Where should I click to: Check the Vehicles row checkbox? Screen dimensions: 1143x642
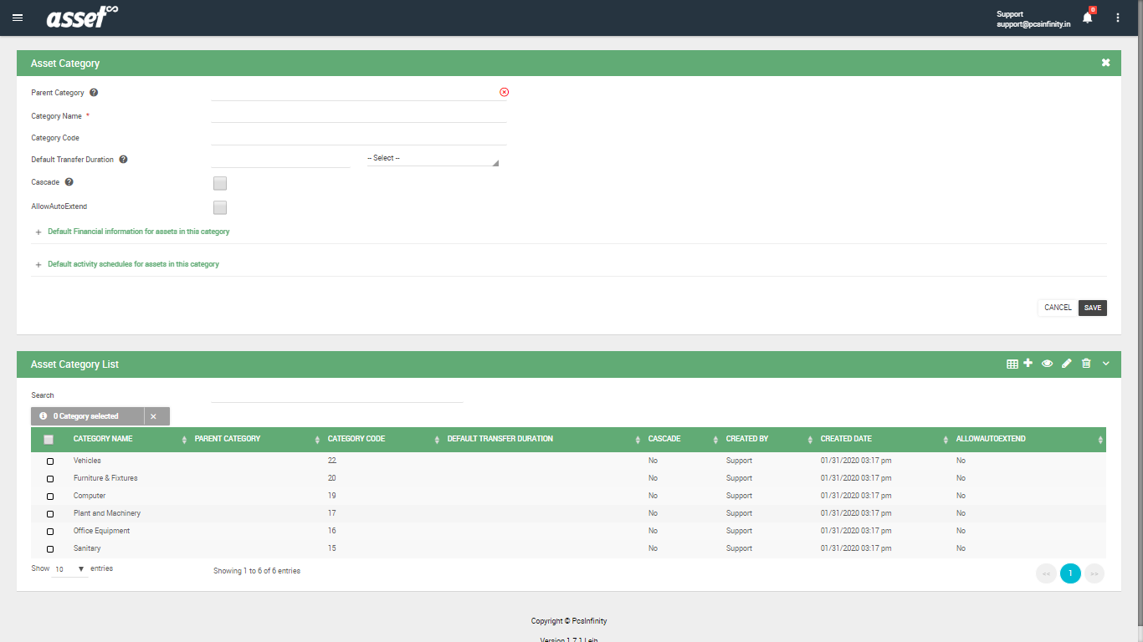click(x=50, y=461)
